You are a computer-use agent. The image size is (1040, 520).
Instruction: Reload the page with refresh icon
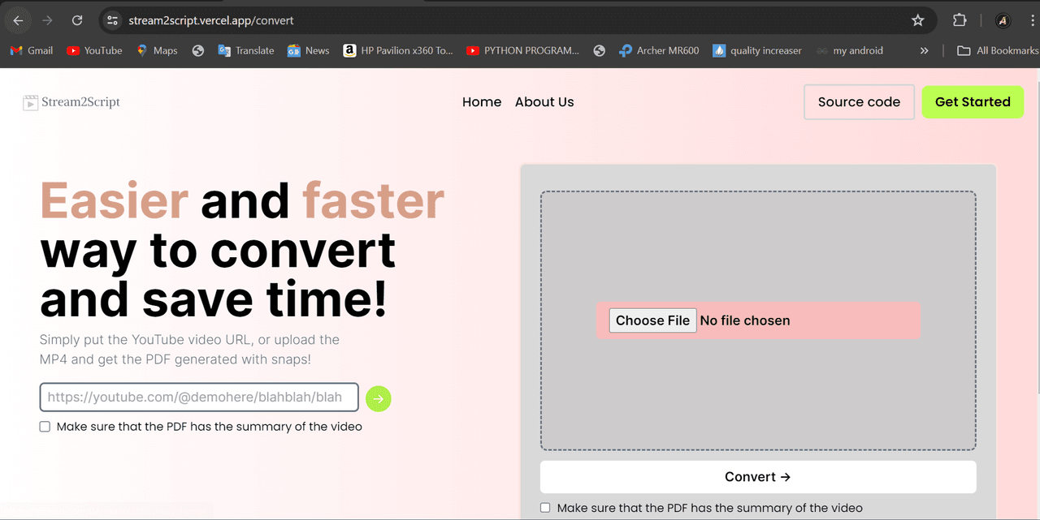coord(77,20)
